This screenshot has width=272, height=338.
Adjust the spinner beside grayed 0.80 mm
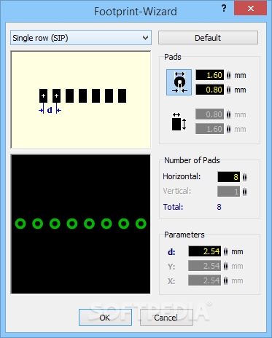coord(228,114)
